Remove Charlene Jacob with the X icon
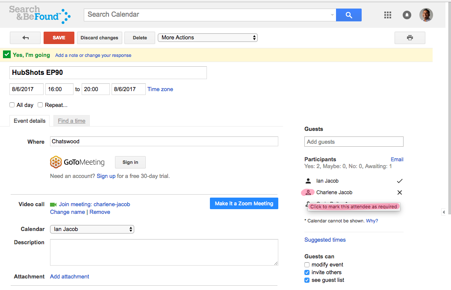This screenshot has height=290, width=451. (x=400, y=192)
